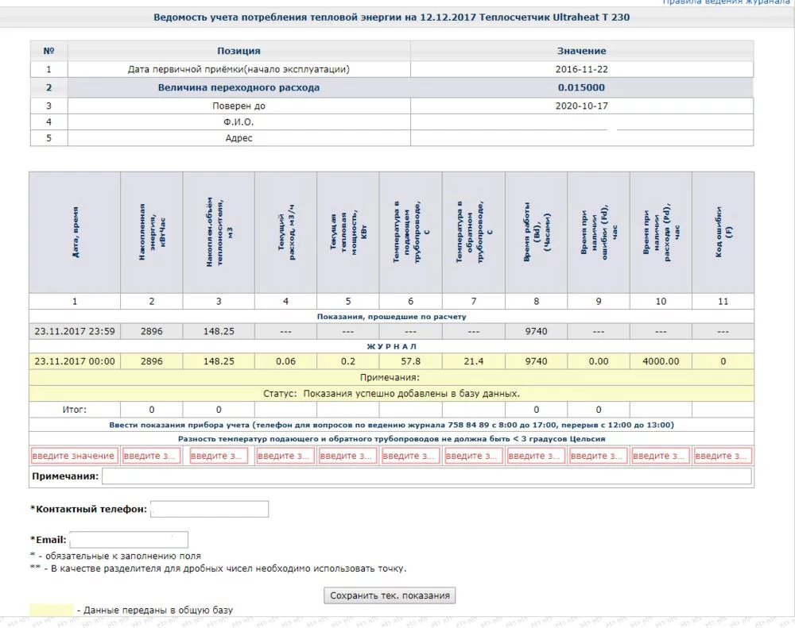Click the input for return pipe temperature (column 7)
The width and height of the screenshot is (795, 628).
pos(473,457)
